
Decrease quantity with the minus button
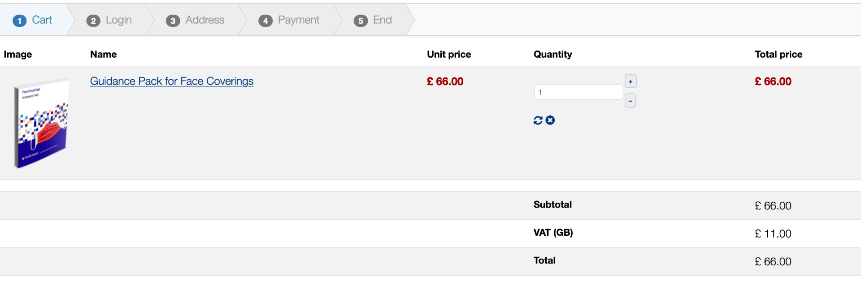coord(630,101)
